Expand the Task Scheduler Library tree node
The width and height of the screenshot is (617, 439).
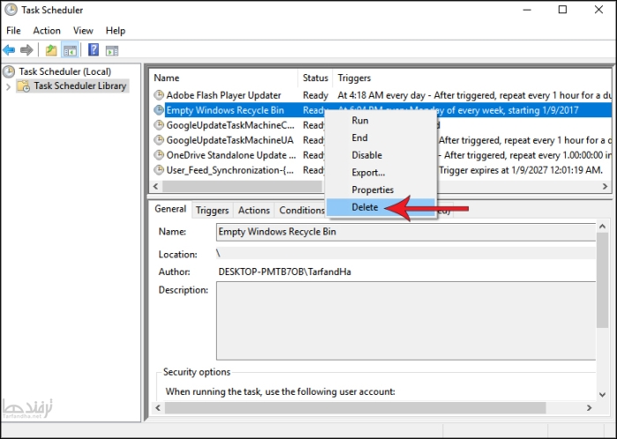(8, 86)
